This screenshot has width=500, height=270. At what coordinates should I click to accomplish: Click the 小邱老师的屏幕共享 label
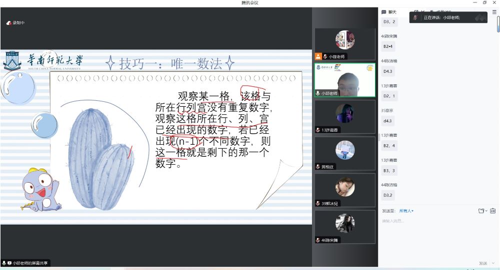[x=30, y=263]
